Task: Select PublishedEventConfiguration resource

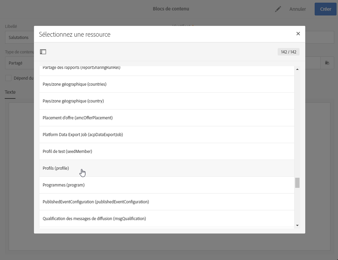Action: pyautogui.click(x=96, y=202)
